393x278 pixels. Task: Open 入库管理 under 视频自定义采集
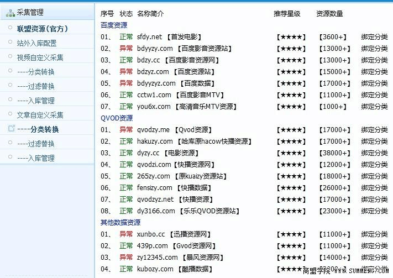pyautogui.click(x=36, y=101)
